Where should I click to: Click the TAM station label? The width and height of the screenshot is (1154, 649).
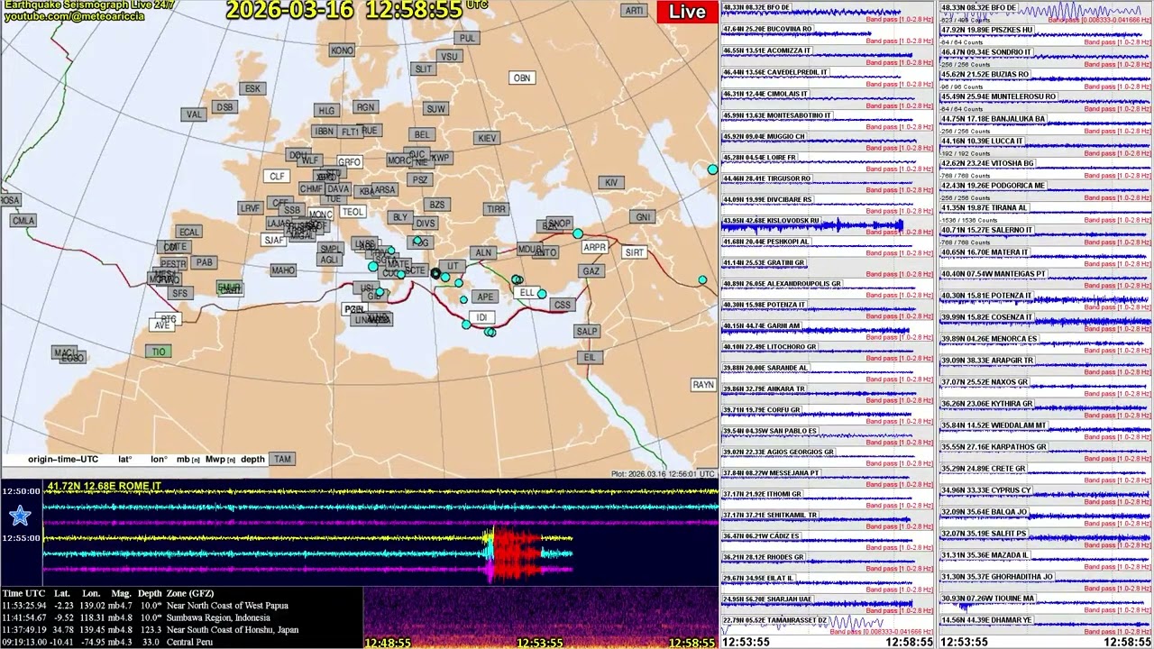(x=282, y=459)
